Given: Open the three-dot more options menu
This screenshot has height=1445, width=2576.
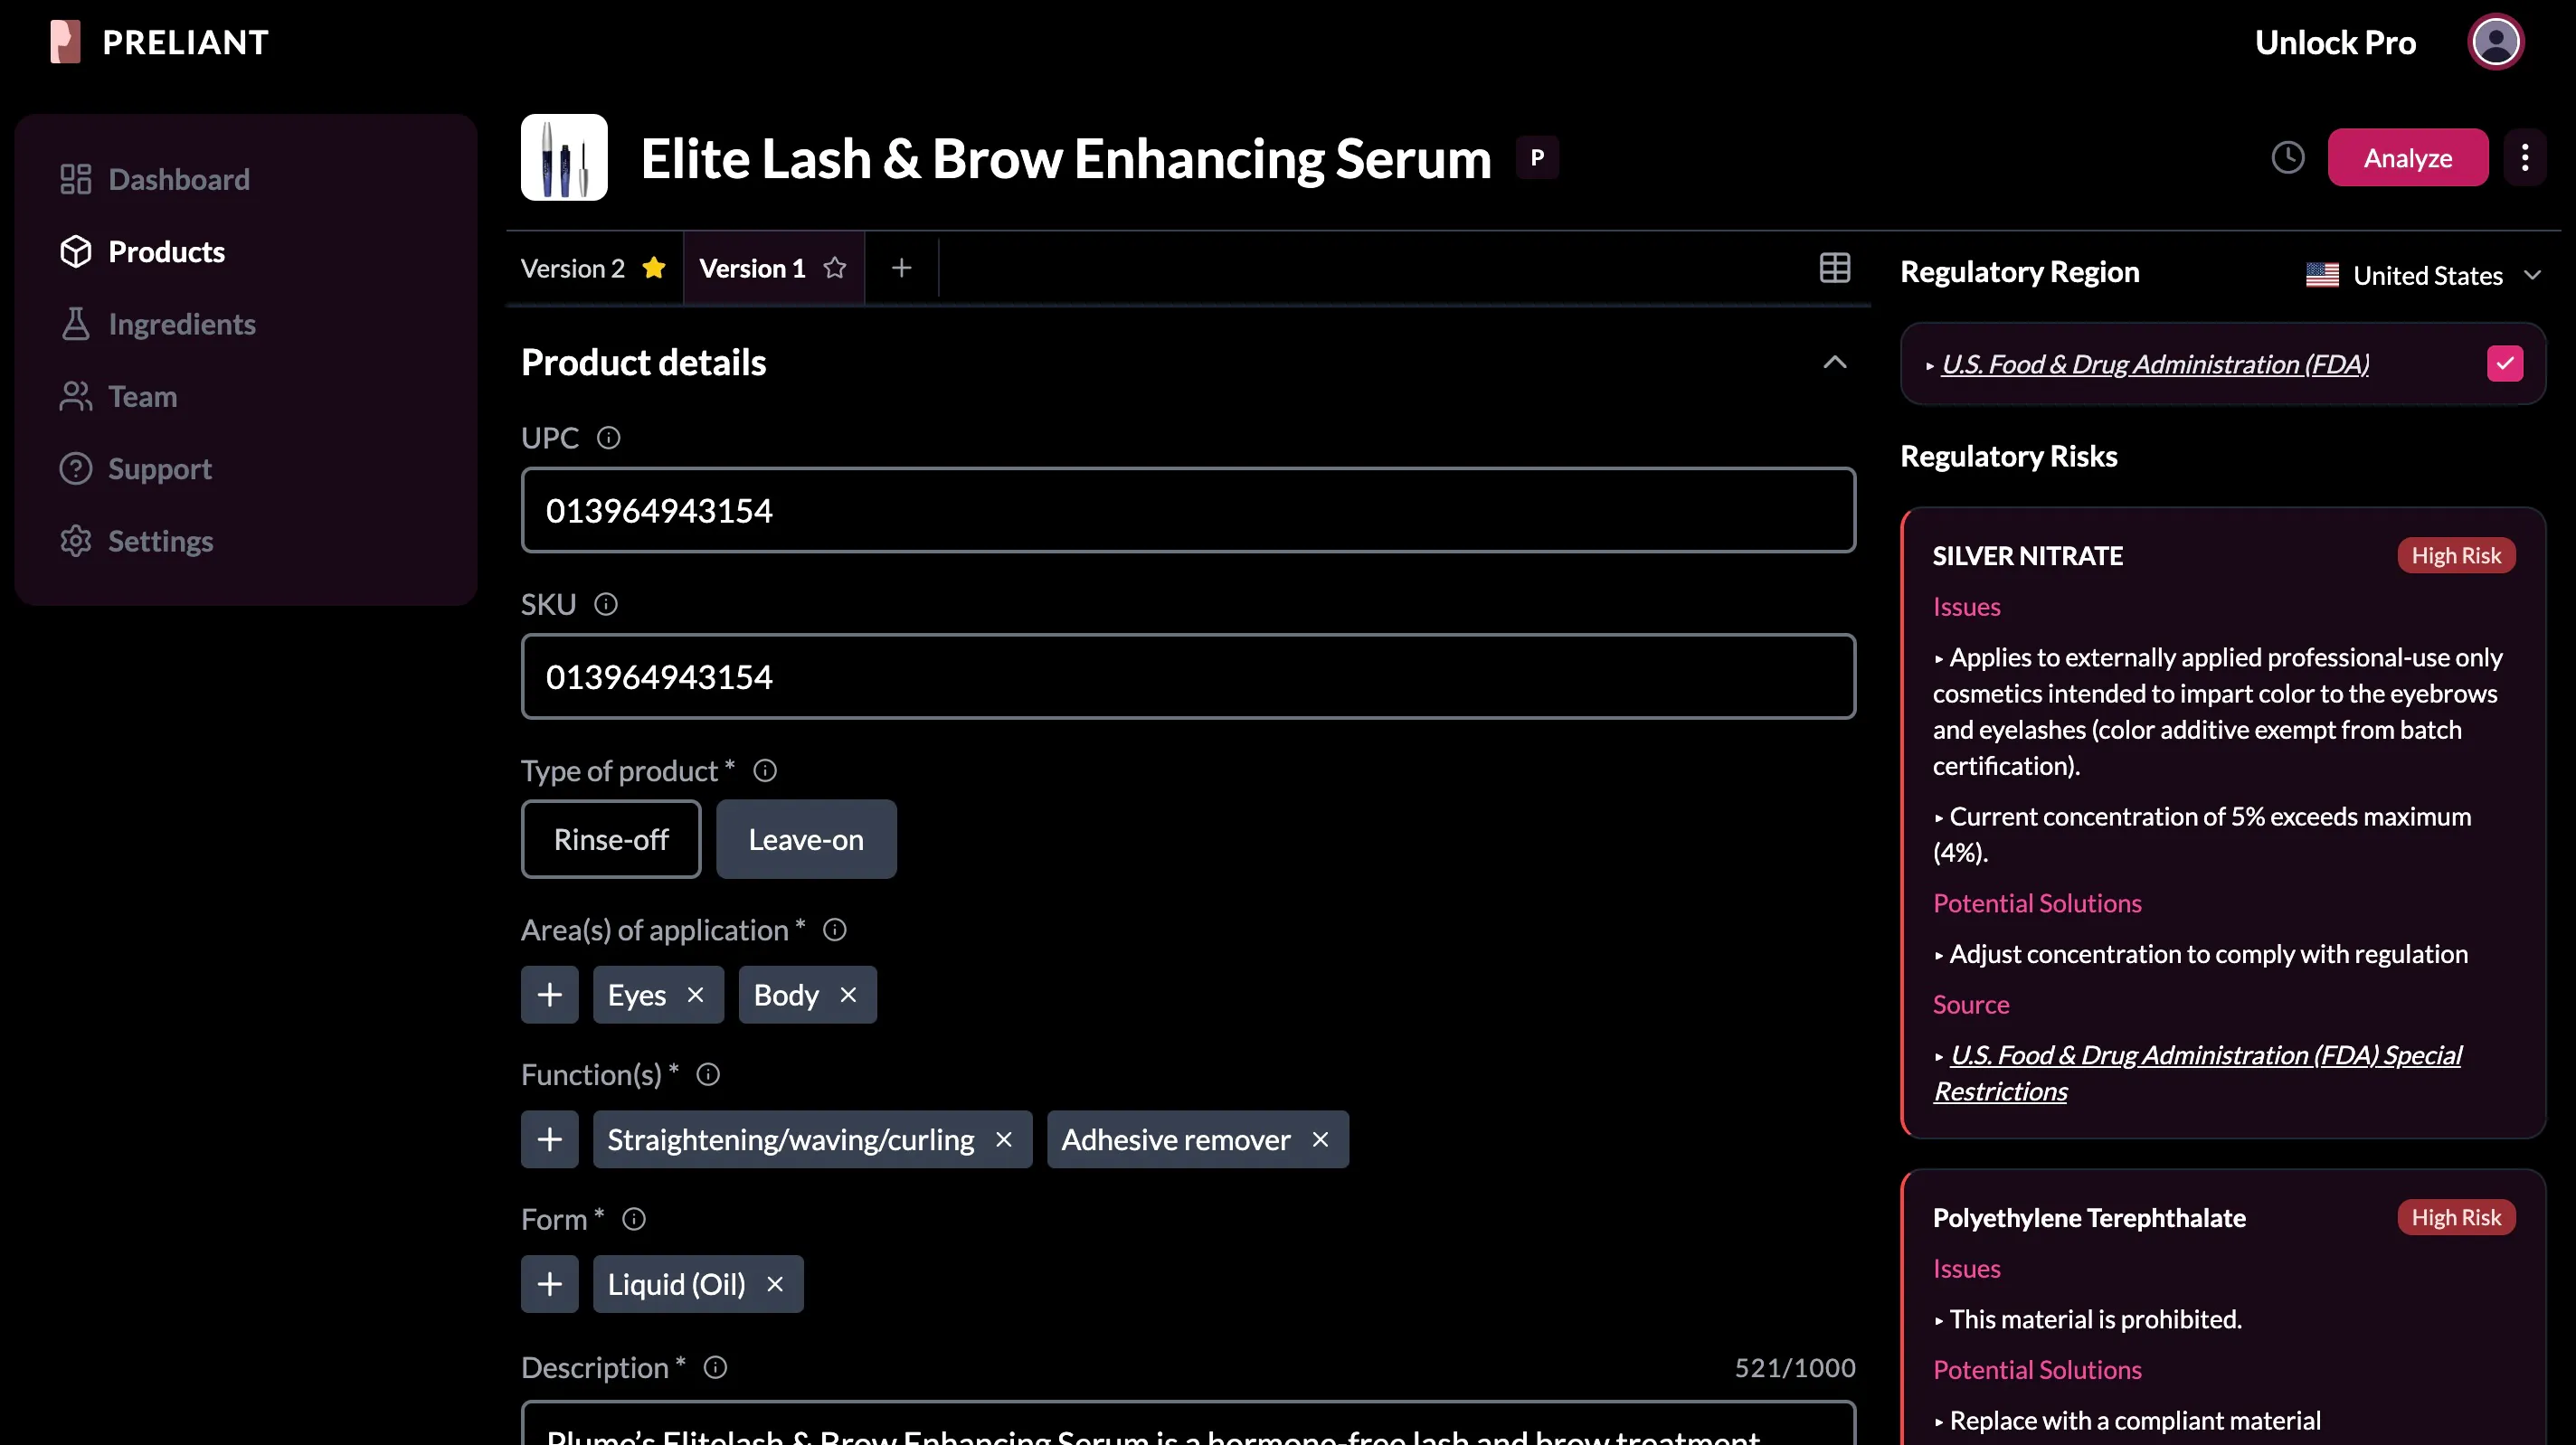Looking at the screenshot, I should click(x=2524, y=157).
